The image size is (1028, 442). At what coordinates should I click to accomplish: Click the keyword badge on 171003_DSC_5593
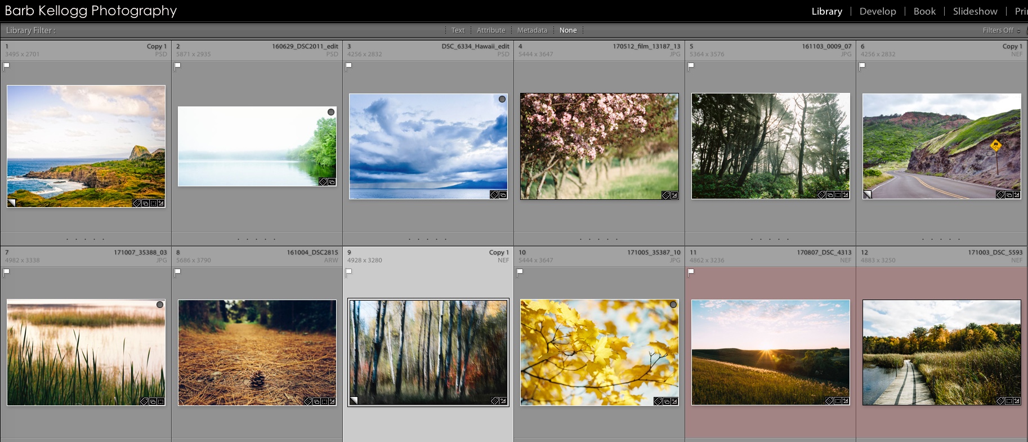pos(1000,401)
